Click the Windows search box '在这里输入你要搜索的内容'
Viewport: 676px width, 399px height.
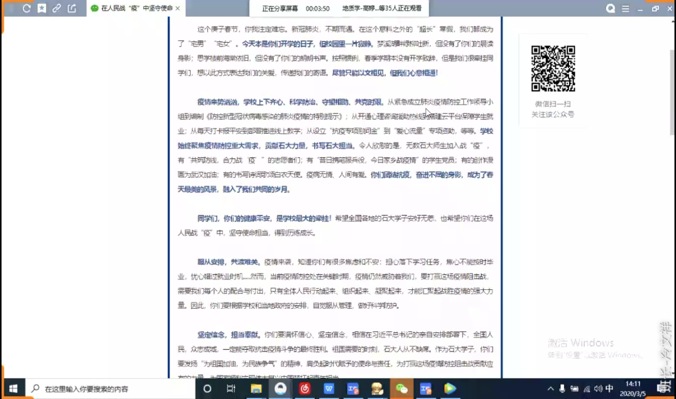108,389
